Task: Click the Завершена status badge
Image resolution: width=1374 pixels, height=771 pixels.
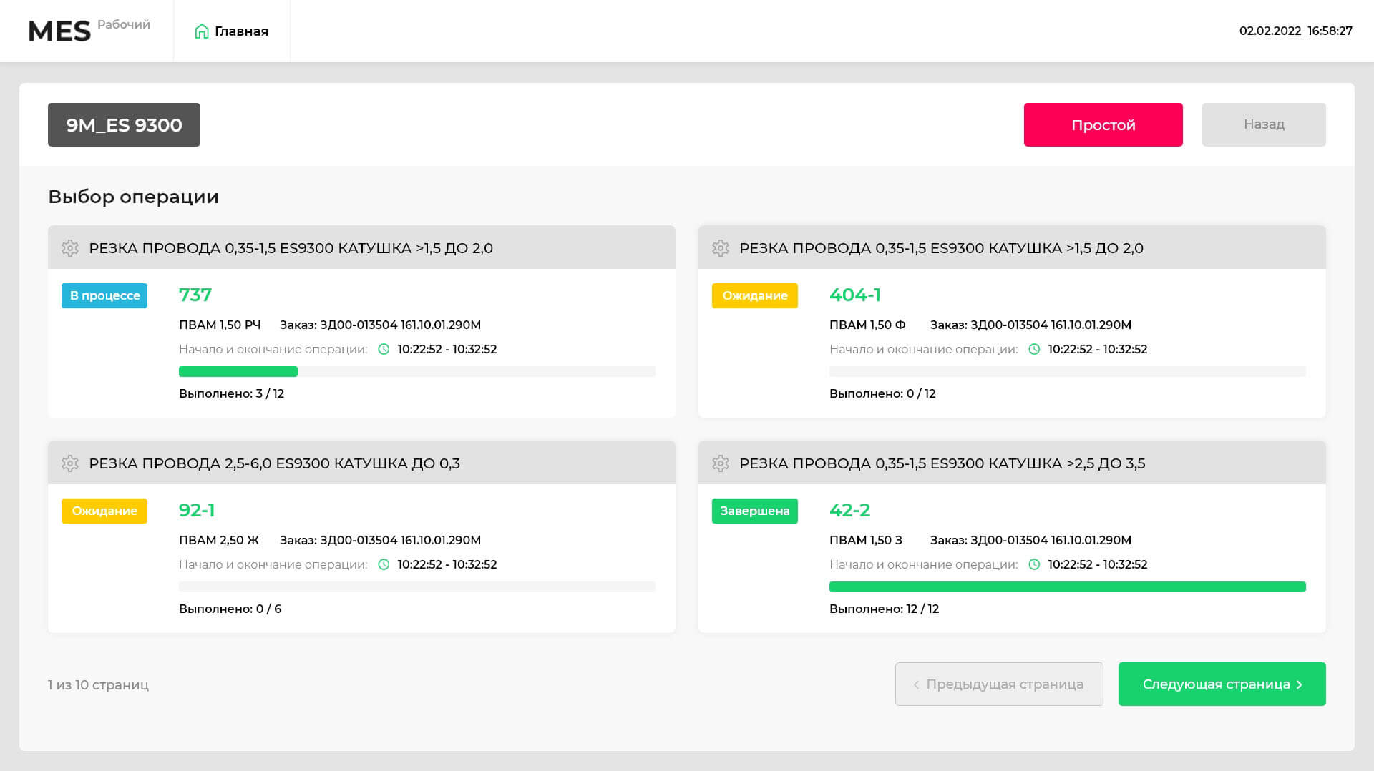Action: click(755, 511)
